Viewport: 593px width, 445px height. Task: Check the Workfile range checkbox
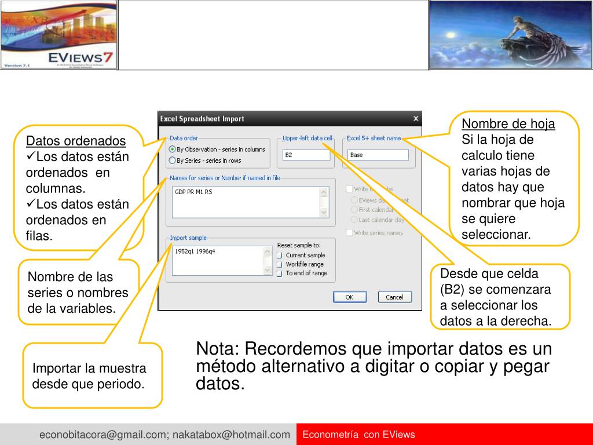tap(280, 264)
